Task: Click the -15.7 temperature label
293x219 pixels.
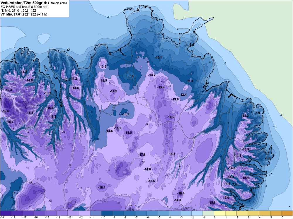Action: tap(10, 122)
